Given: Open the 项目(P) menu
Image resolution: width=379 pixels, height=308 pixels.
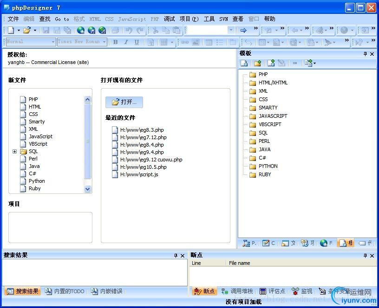Looking at the screenshot, I should pyautogui.click(x=189, y=19).
